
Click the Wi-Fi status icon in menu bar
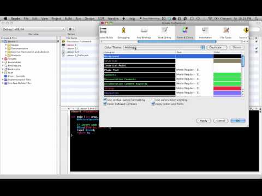[x=210, y=19]
